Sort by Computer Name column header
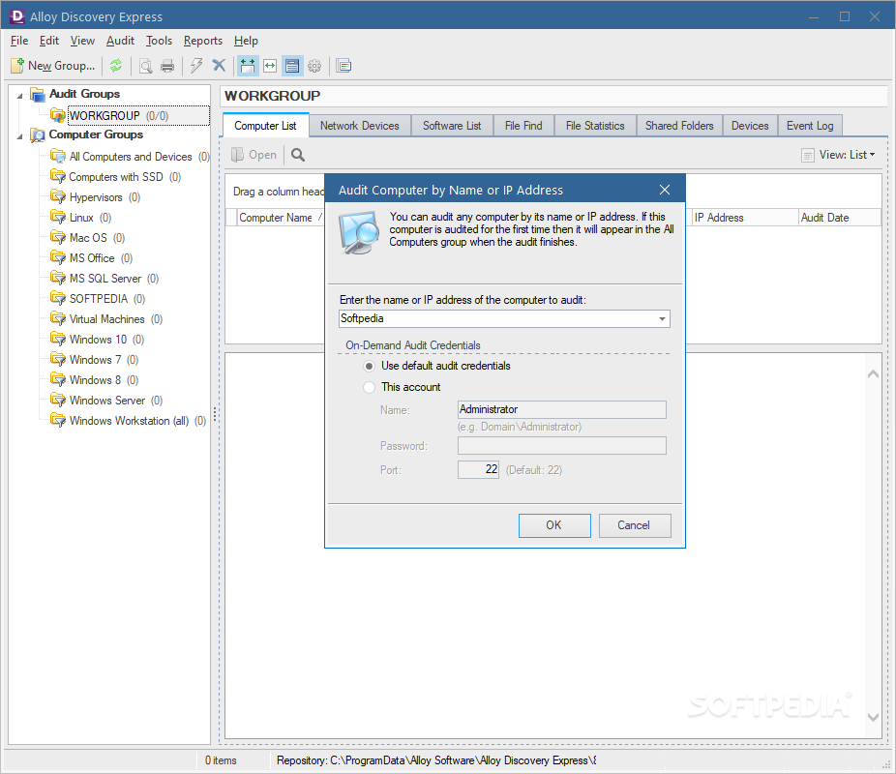The image size is (896, 774). pos(281,218)
